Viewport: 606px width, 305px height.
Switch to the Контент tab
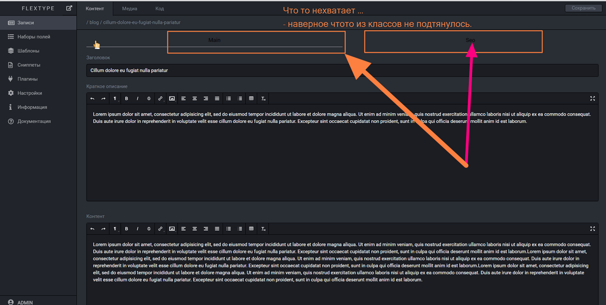click(95, 8)
